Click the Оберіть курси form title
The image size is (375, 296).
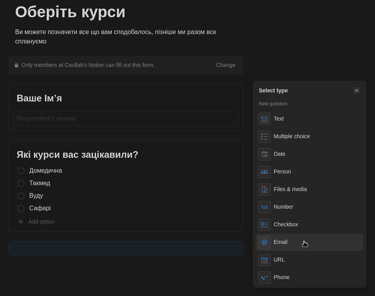click(70, 12)
